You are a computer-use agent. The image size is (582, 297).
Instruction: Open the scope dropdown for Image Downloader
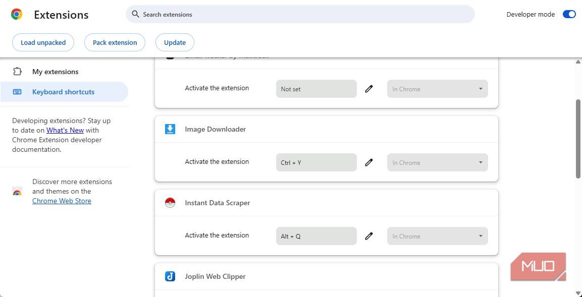(437, 162)
